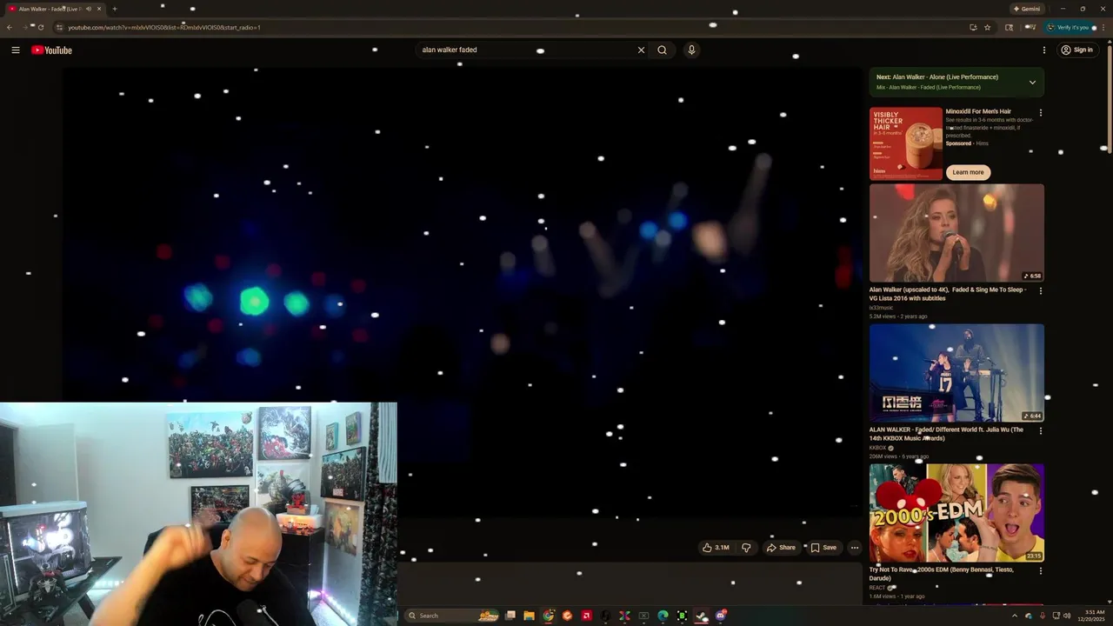
Task: Open the clock showing 3:51 AM
Action: point(1091,616)
